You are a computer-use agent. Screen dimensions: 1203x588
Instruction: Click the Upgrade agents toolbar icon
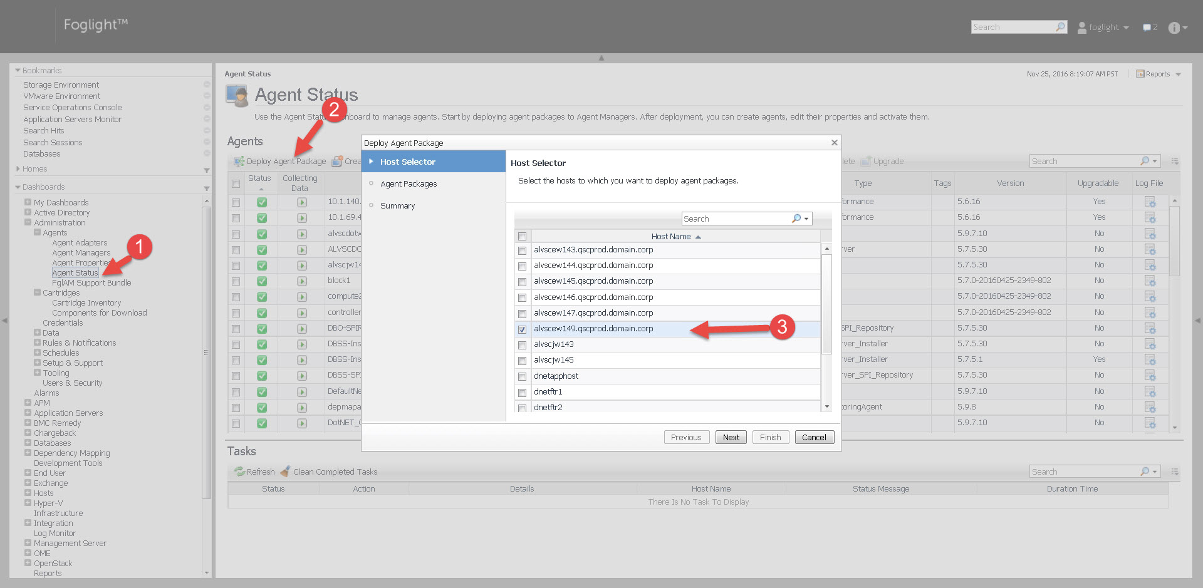866,162
